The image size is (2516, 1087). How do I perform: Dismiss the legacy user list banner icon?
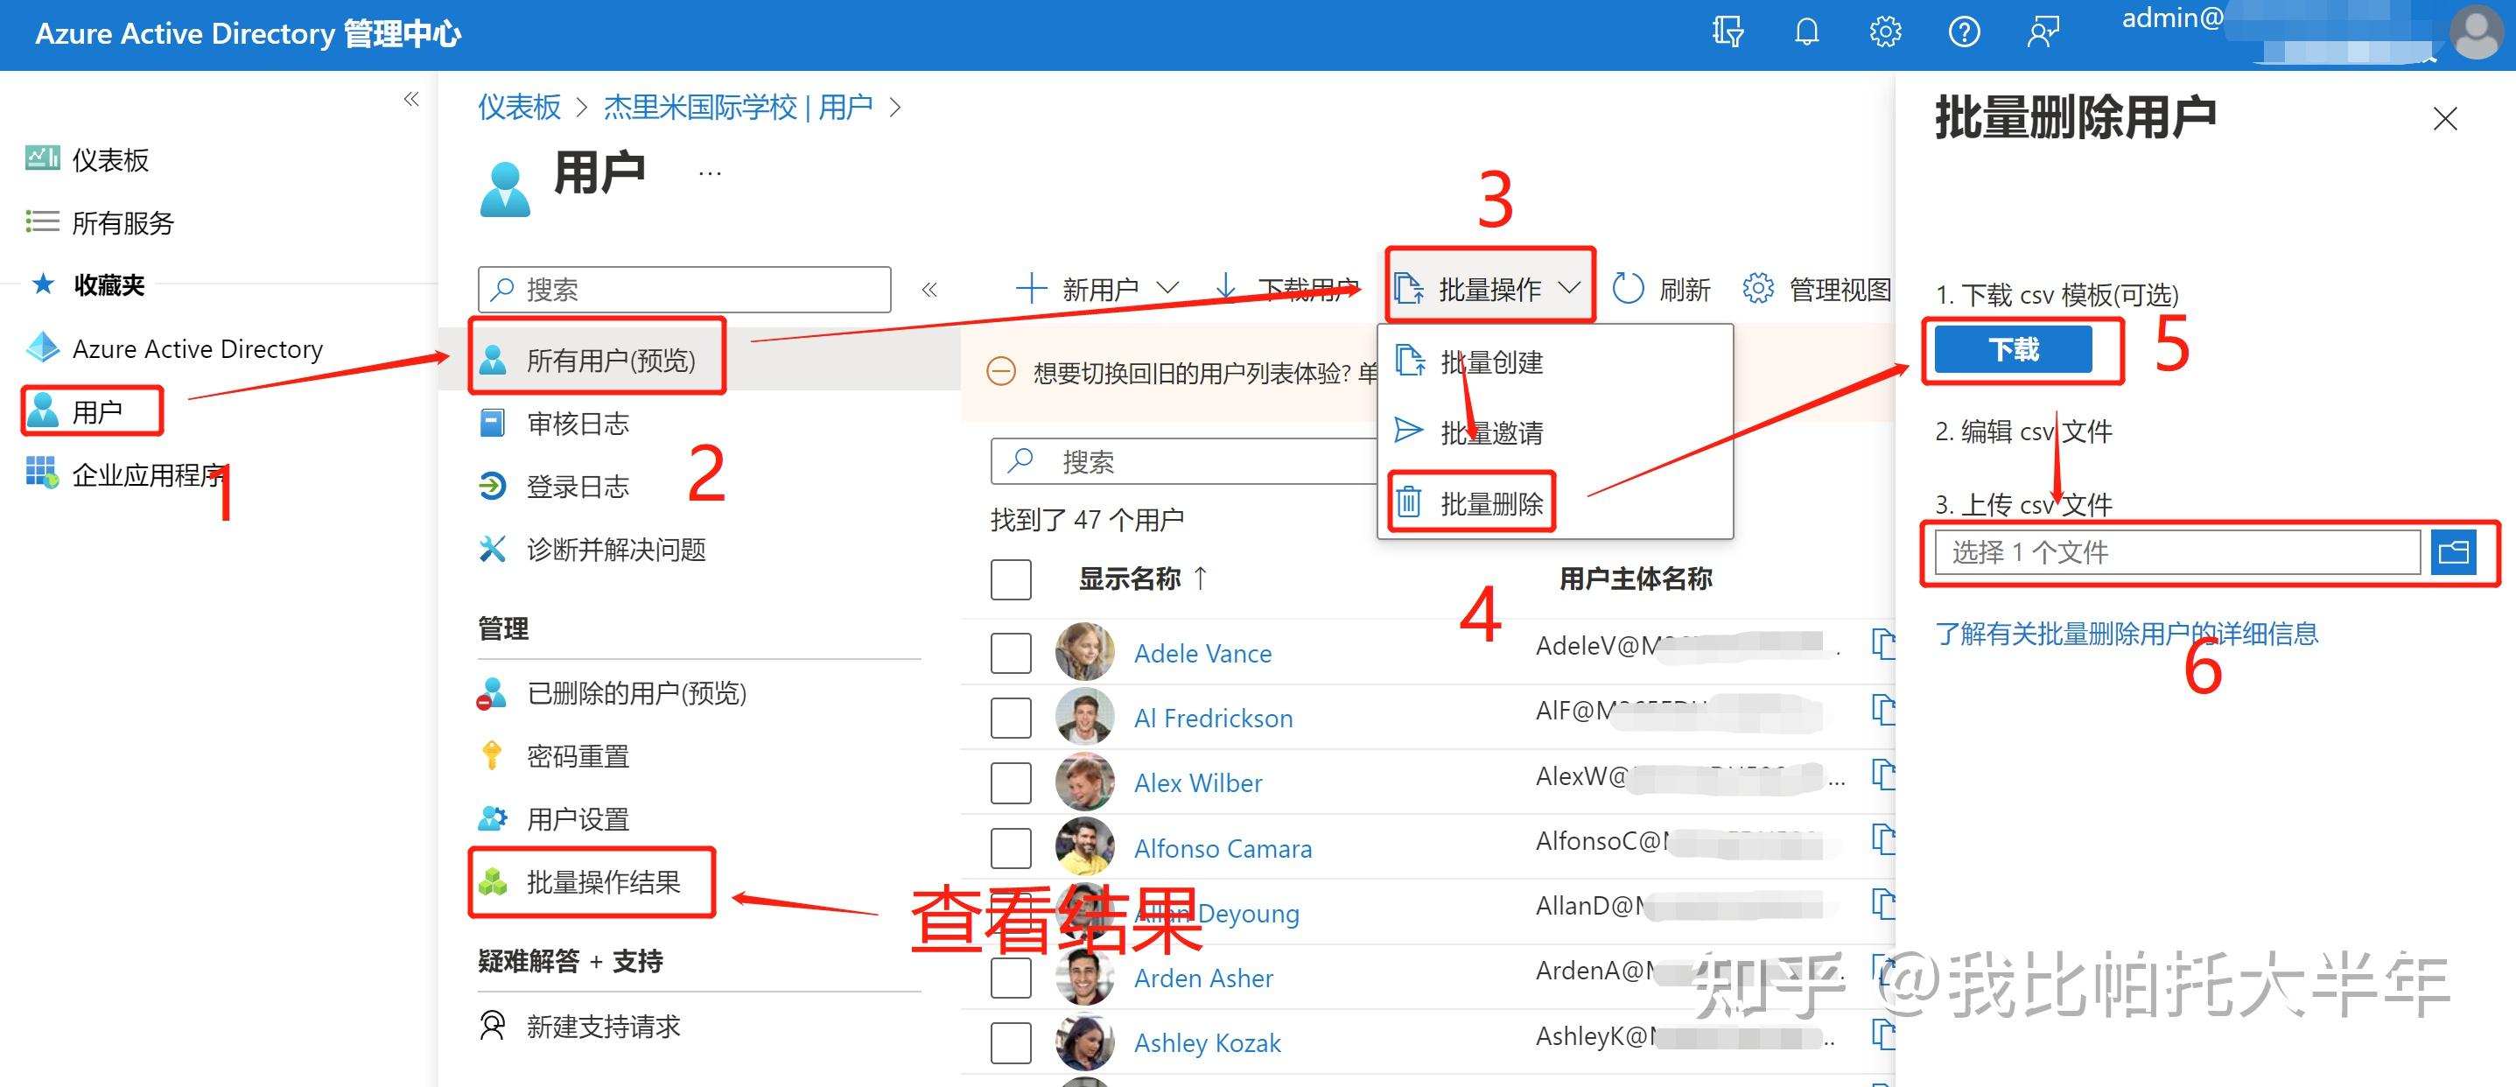1000,372
